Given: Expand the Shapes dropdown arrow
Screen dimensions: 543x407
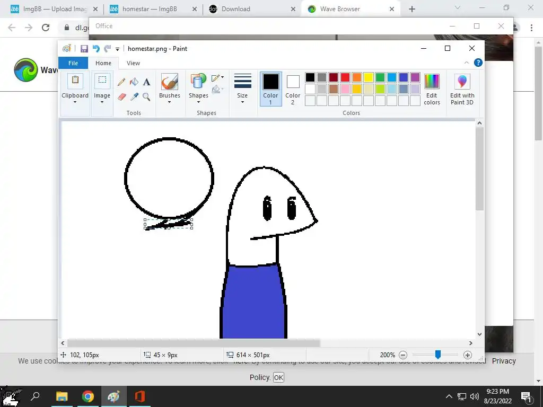Looking at the screenshot, I should [x=198, y=102].
